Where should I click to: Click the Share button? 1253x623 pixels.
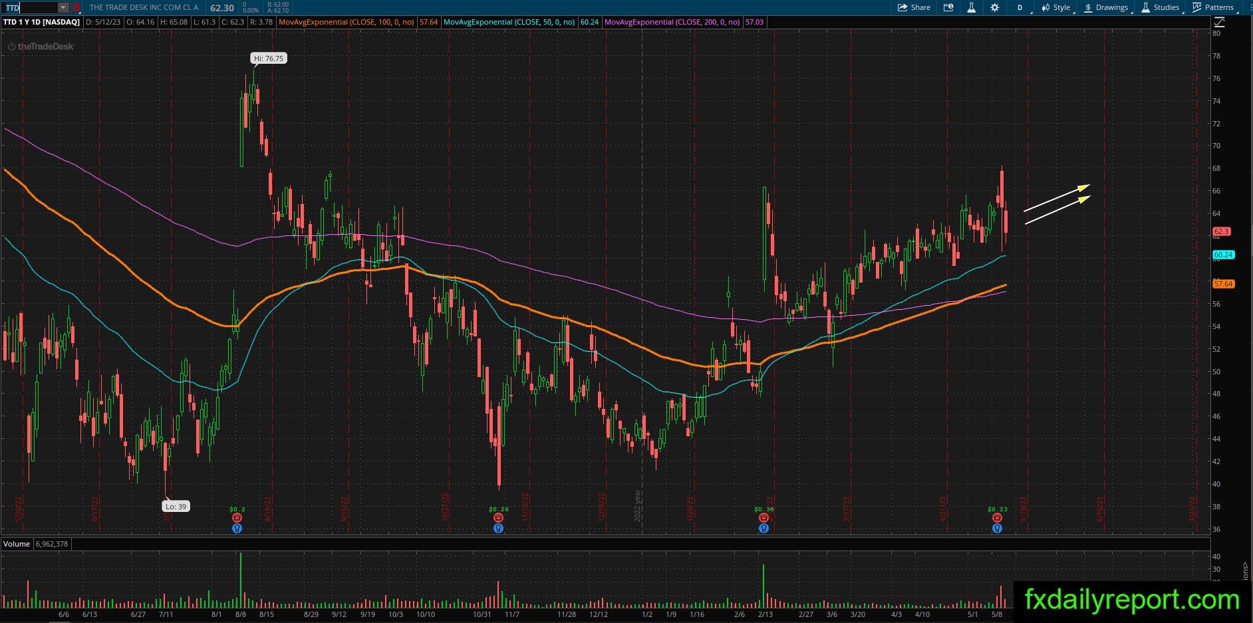click(x=914, y=7)
